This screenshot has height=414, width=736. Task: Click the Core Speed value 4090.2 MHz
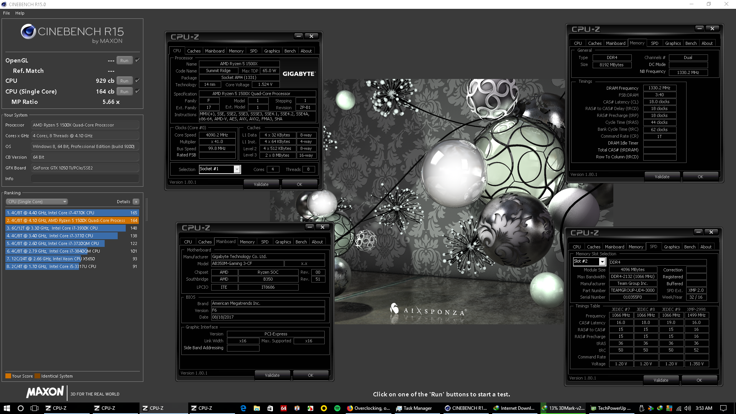pyautogui.click(x=217, y=135)
